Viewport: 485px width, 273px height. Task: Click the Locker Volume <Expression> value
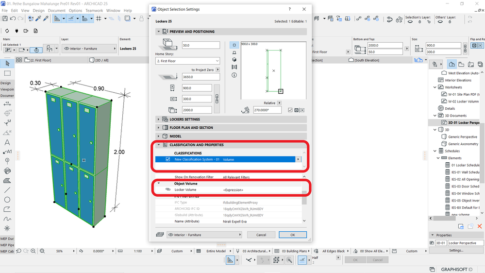pos(233,190)
